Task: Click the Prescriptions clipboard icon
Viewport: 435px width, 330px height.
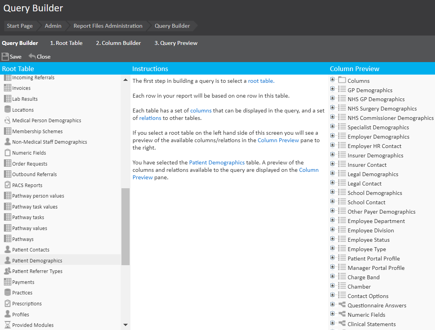Action: tap(7, 303)
